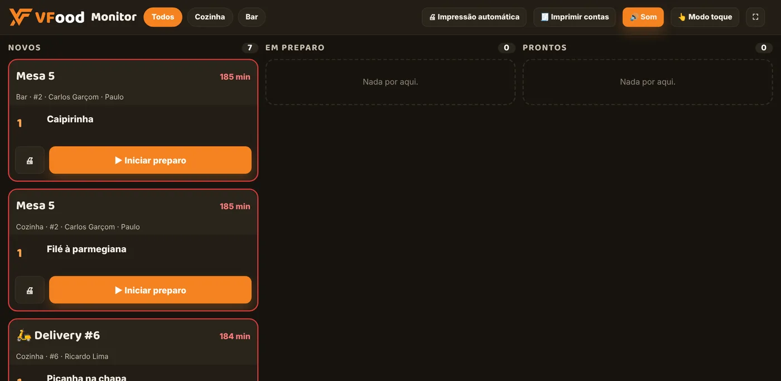Start preparing the Filé à parmegiana order
The width and height of the screenshot is (781, 381).
pyautogui.click(x=150, y=290)
